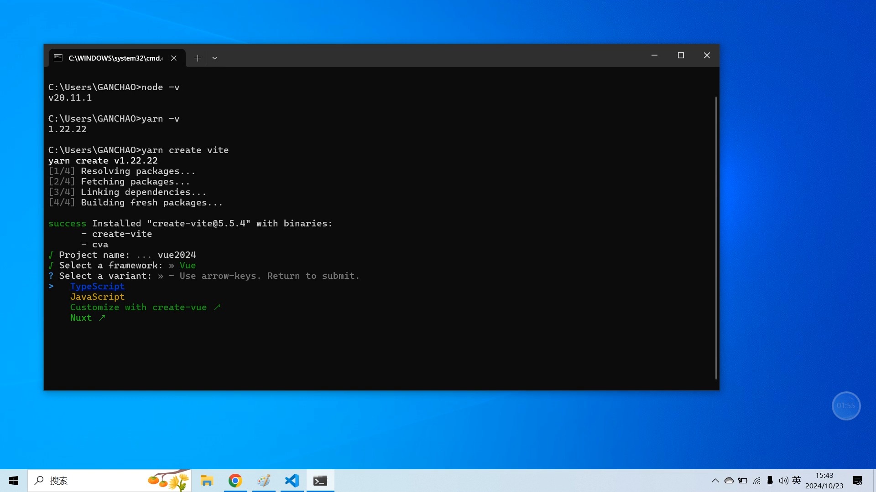Toggle the input language indicator 英
Screen dimensions: 876x492
pyautogui.click(x=797, y=480)
